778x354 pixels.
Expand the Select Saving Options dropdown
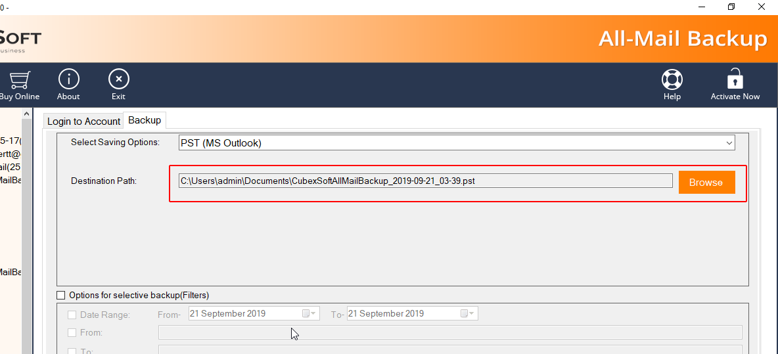729,143
